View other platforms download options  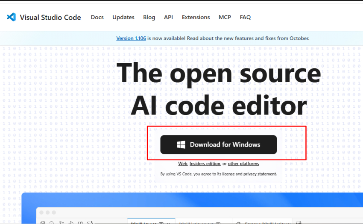click(x=243, y=164)
